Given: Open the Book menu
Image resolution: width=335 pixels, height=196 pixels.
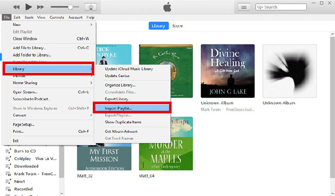Looking at the screenshot, I should tap(29, 17).
